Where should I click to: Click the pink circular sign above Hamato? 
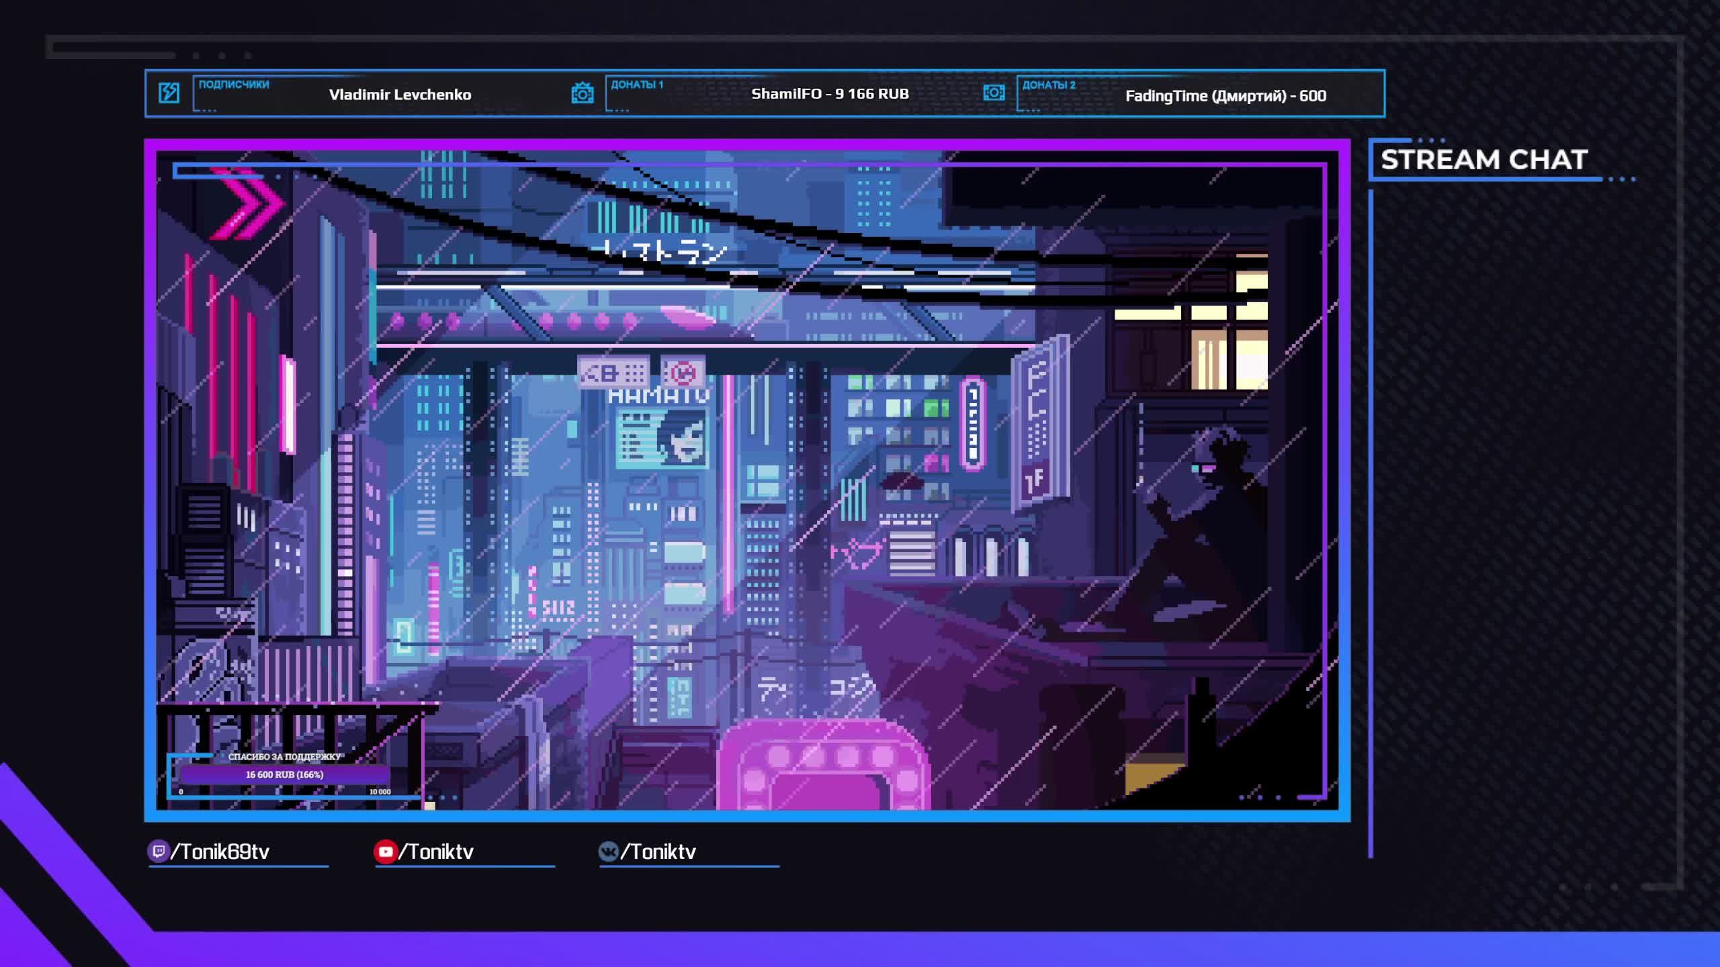tap(683, 372)
